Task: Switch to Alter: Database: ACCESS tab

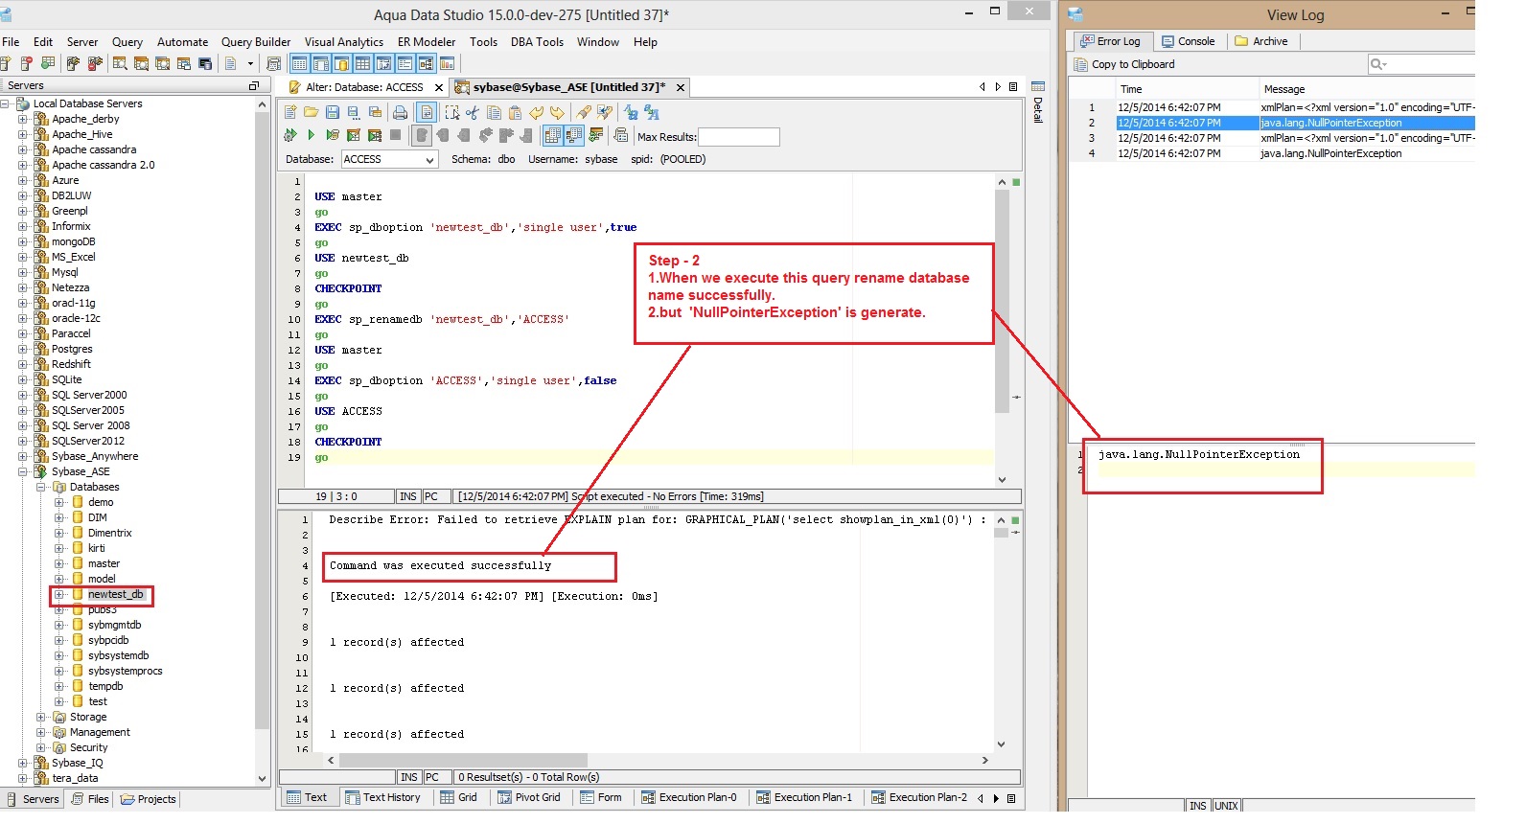Action: 363,87
